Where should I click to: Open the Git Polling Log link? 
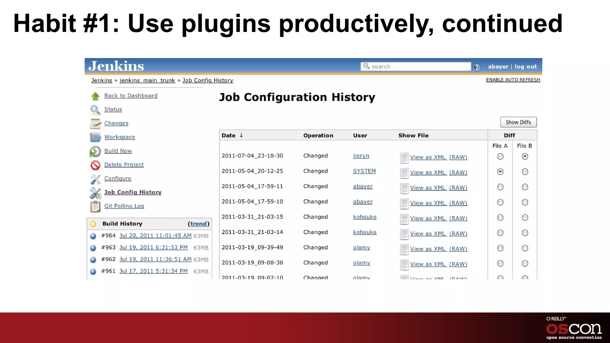pos(124,206)
